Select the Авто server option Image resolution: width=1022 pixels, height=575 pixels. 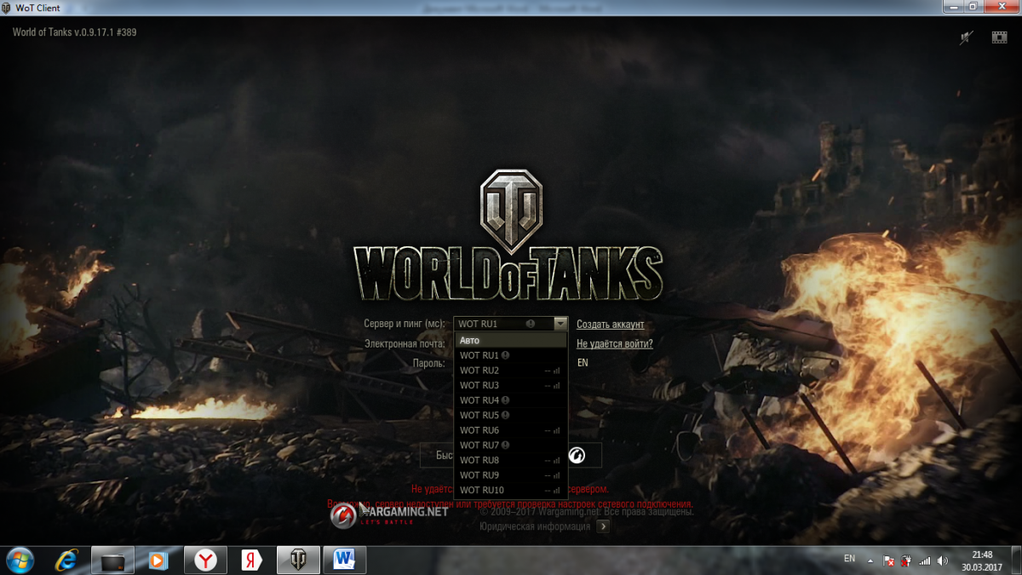511,341
